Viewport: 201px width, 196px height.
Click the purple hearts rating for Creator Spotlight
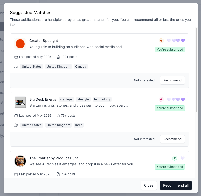coord(176,41)
